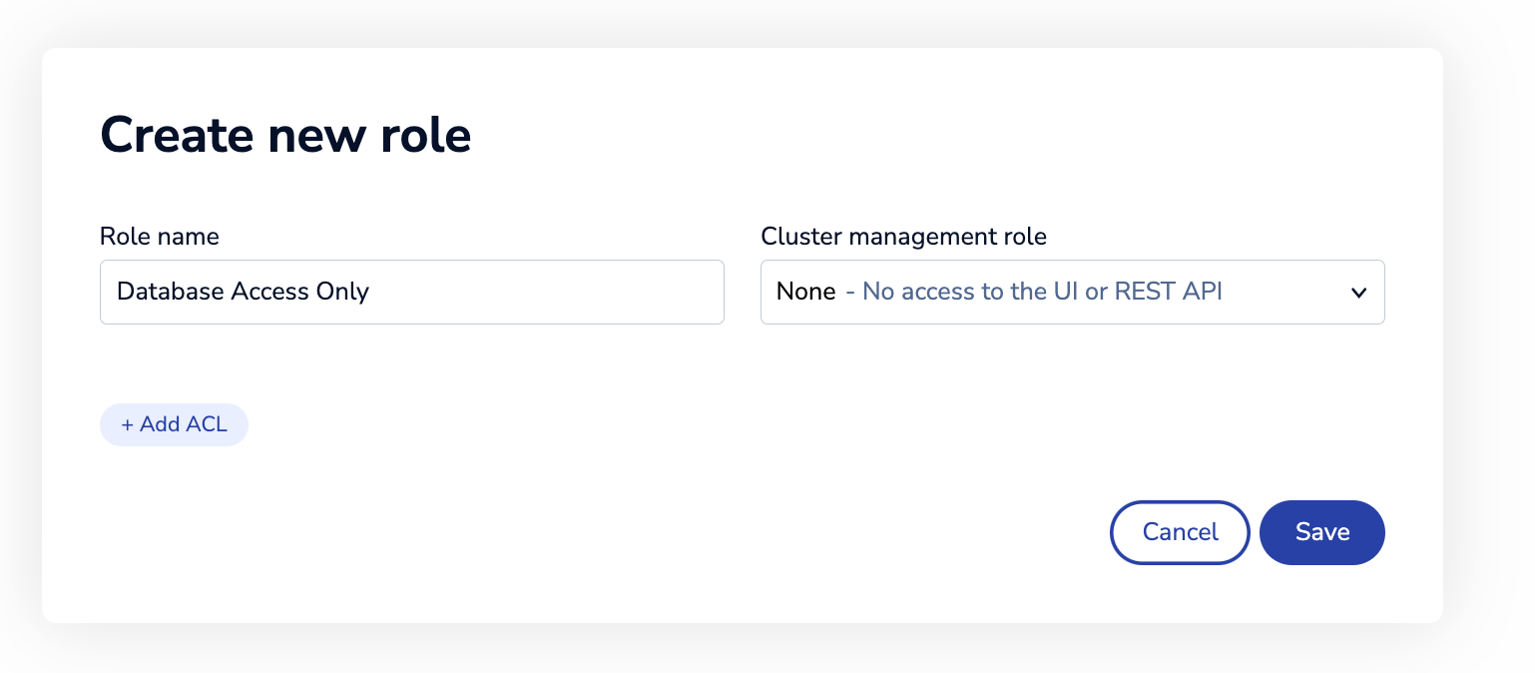Click the word "Cancel" in outlined button
The image size is (1535, 673).
pos(1180,532)
